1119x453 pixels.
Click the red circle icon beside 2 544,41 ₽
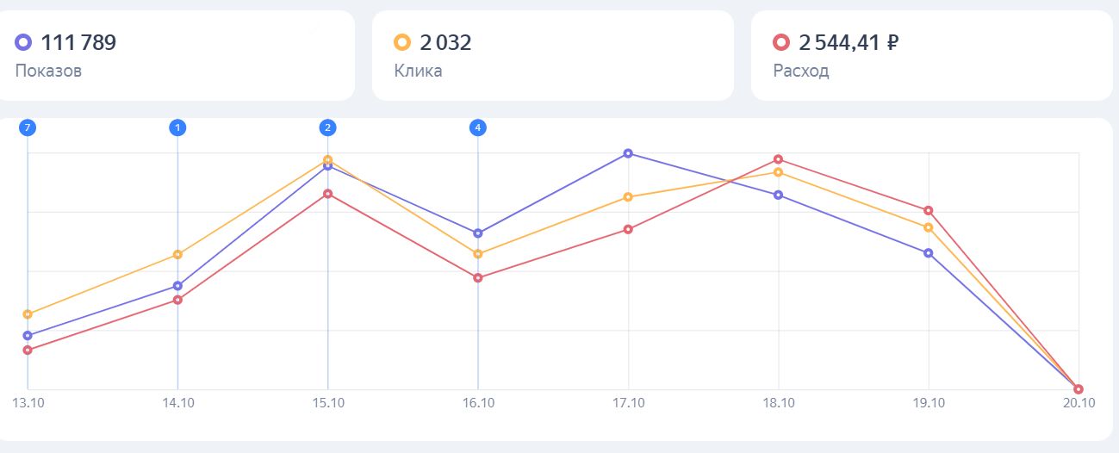click(781, 42)
